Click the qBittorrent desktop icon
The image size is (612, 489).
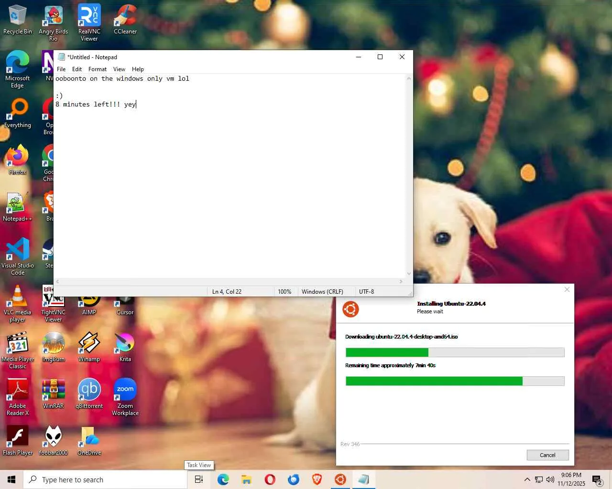point(89,394)
